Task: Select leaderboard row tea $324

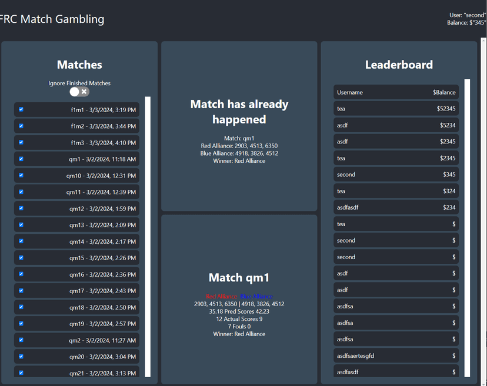Action: (x=396, y=191)
